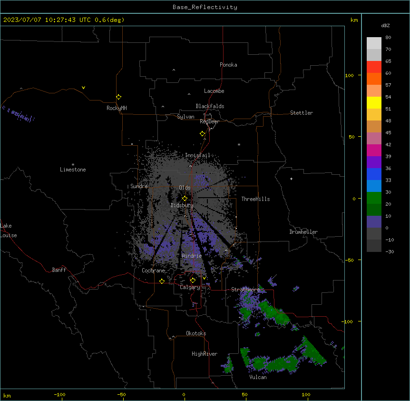The height and width of the screenshot is (401, 410).
Task: Click the RockyMH label
Action: point(117,108)
